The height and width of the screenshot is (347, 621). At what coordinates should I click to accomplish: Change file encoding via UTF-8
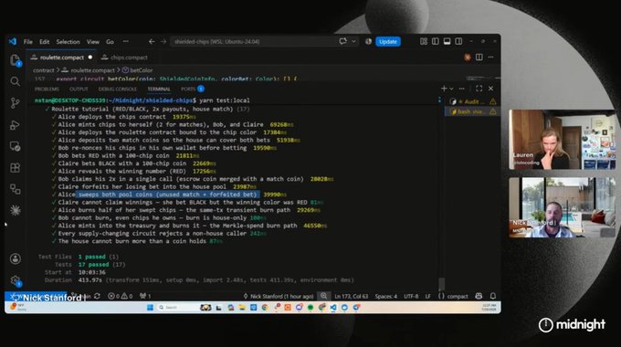[x=411, y=296]
